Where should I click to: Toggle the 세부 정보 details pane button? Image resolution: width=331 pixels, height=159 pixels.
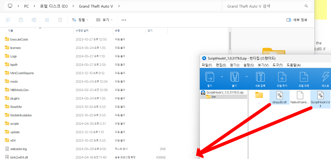[x=297, y=20]
